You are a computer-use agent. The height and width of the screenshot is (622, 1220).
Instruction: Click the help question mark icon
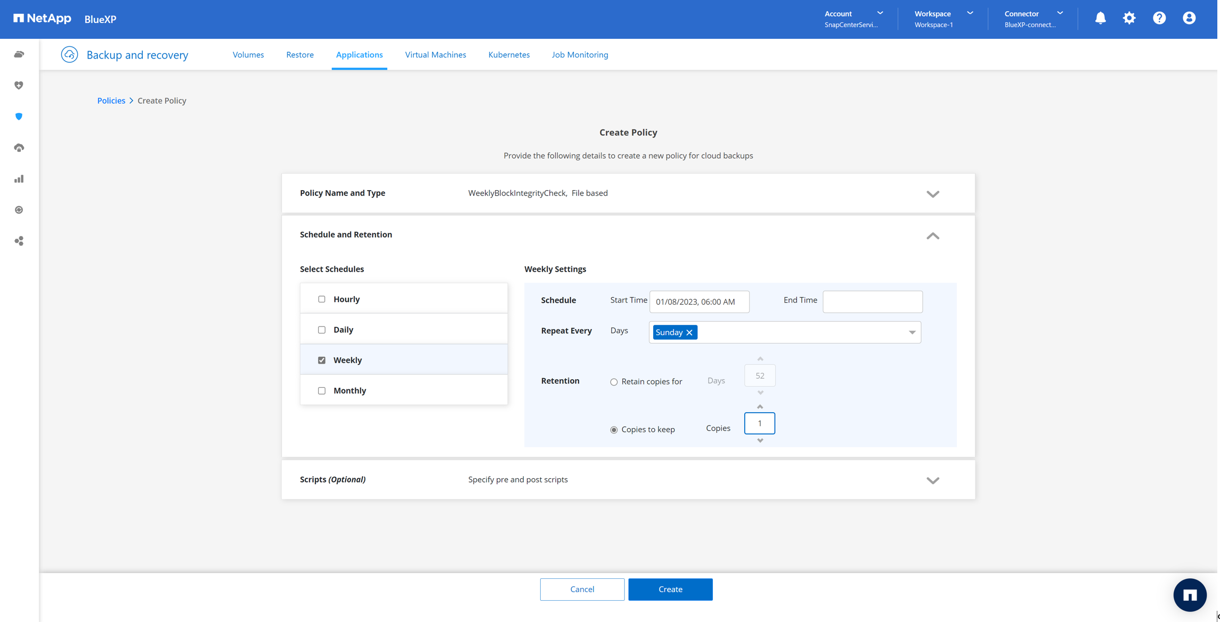pyautogui.click(x=1159, y=18)
